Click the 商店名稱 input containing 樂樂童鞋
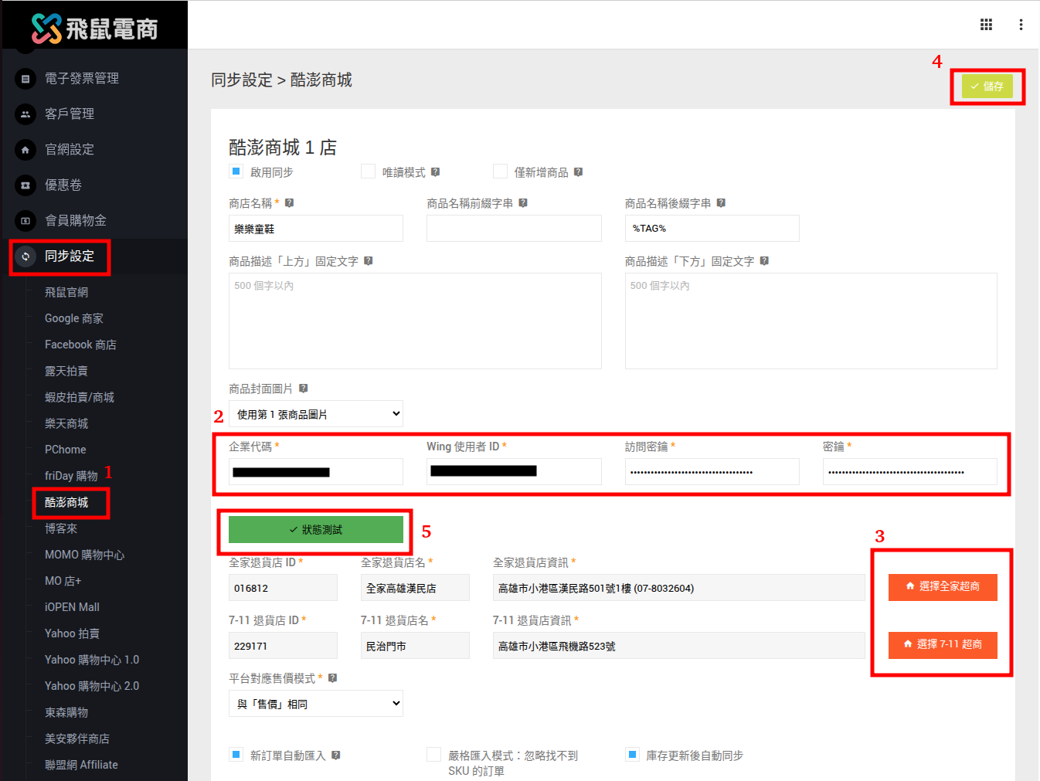This screenshot has width=1040, height=781. 315,228
